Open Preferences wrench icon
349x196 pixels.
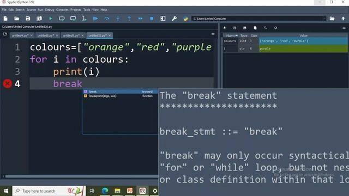pyautogui.click(x=174, y=19)
